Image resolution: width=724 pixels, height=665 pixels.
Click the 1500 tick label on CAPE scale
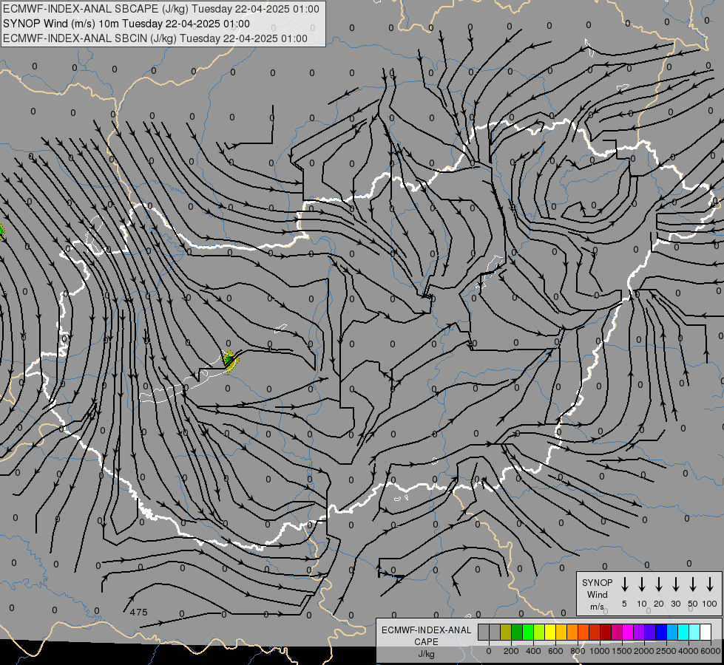point(622,651)
